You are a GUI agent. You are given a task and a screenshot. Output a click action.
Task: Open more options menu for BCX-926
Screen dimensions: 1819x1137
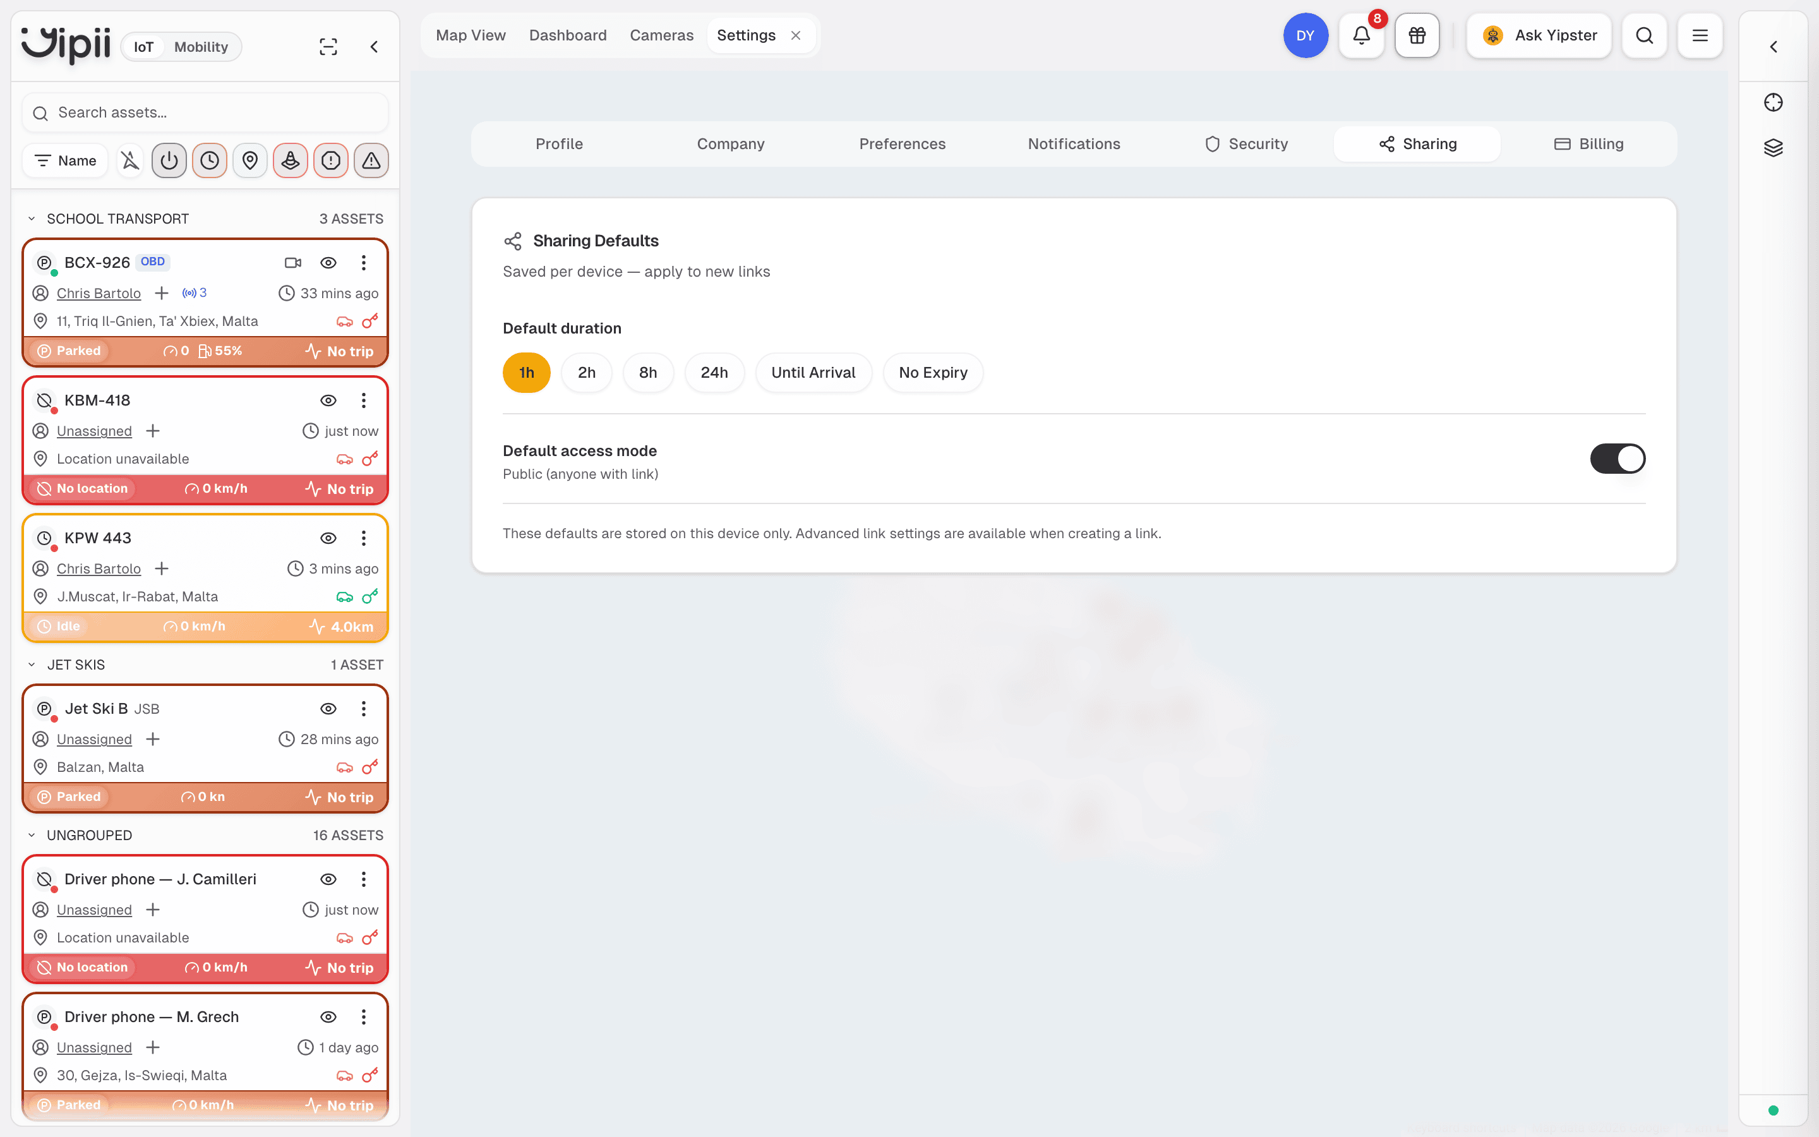pyautogui.click(x=364, y=262)
